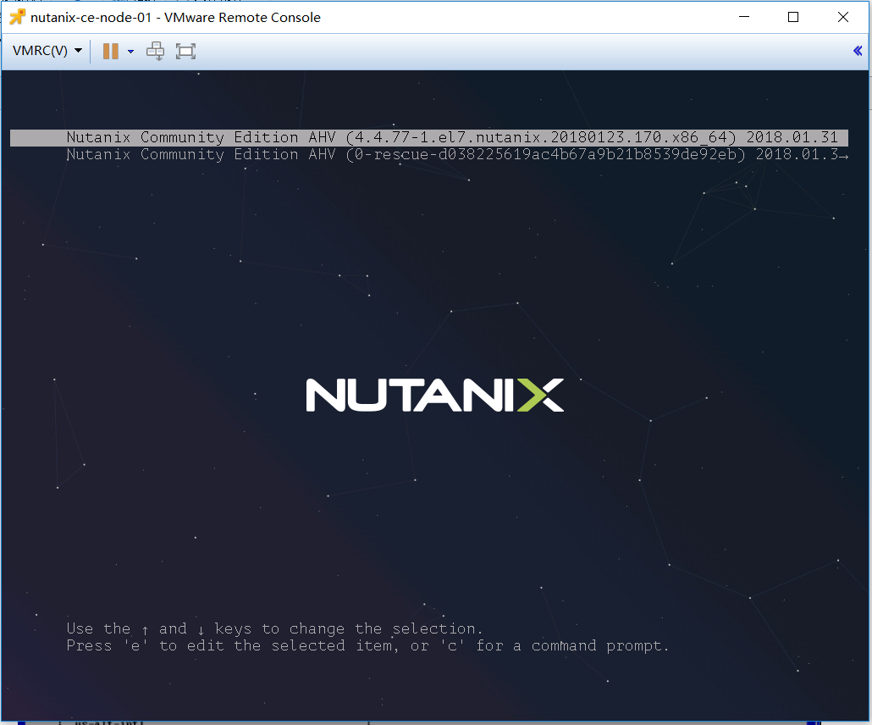Image resolution: width=872 pixels, height=725 pixels.
Task: Click the VMware Remote Console title icon
Action: pos(17,17)
